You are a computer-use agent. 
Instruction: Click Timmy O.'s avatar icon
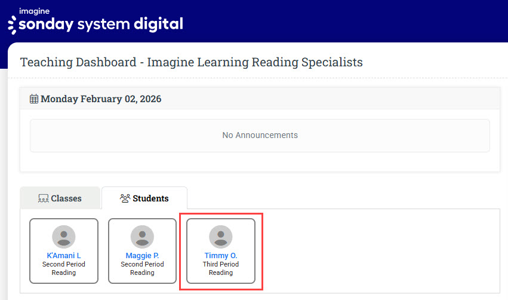coord(221,237)
